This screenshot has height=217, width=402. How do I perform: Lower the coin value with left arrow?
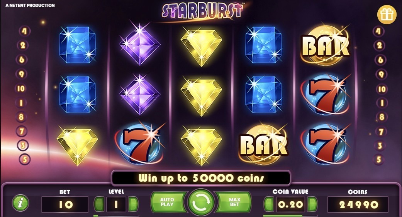[269, 204]
